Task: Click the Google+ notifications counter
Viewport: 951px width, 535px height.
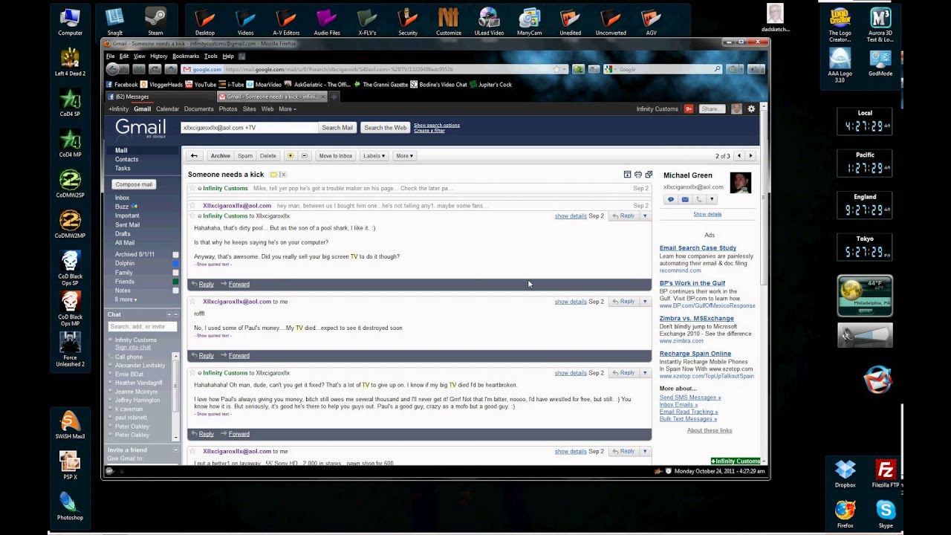Action: tap(689, 108)
